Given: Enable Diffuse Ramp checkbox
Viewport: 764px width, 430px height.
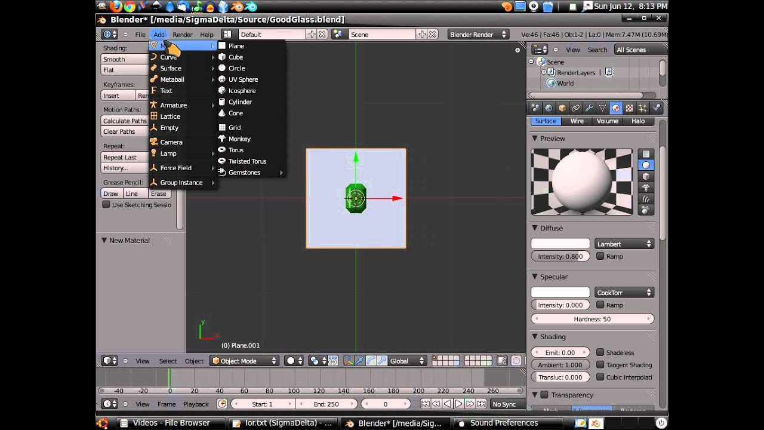Looking at the screenshot, I should 600,256.
